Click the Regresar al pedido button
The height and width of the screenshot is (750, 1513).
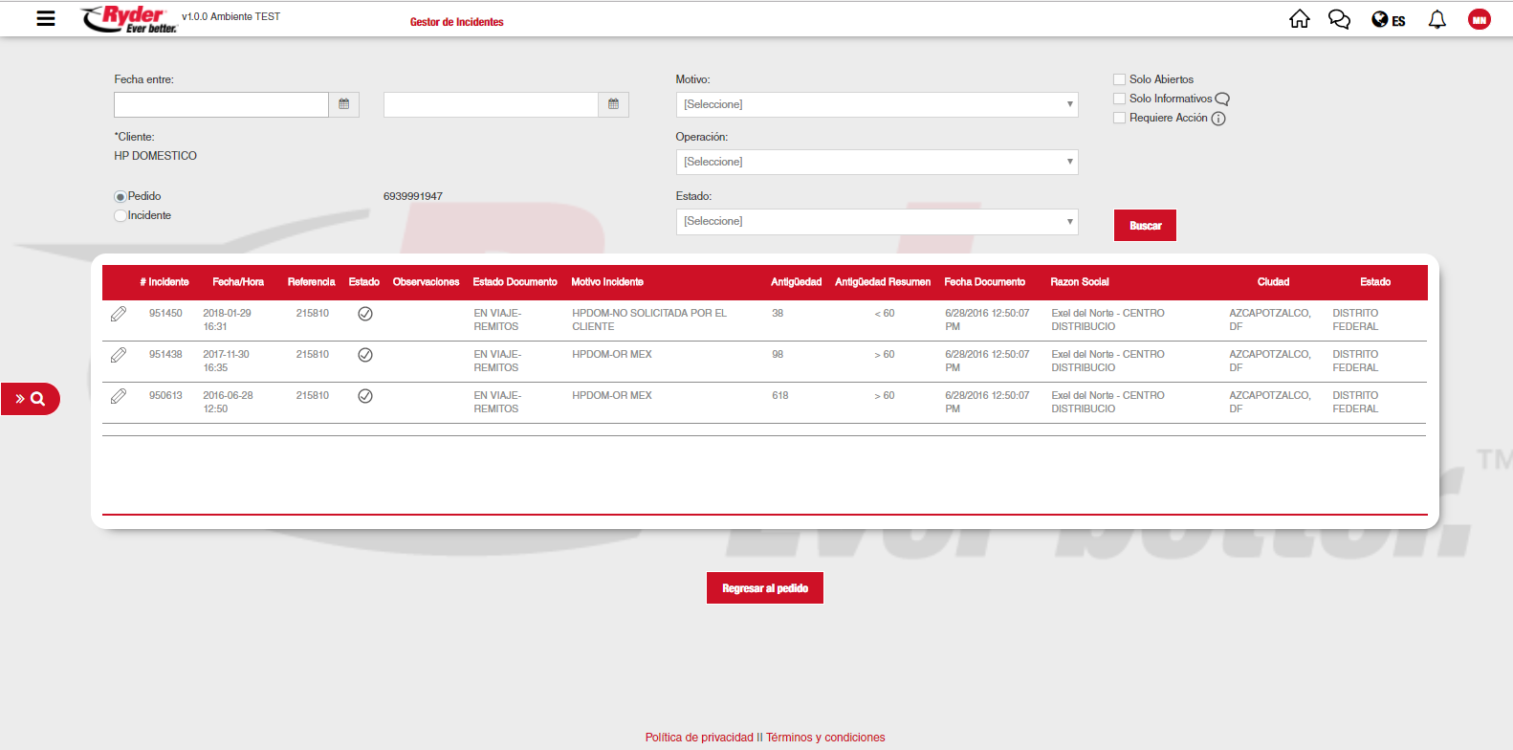point(764,588)
